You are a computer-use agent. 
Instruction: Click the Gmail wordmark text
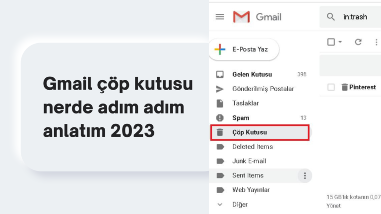pyautogui.click(x=268, y=17)
